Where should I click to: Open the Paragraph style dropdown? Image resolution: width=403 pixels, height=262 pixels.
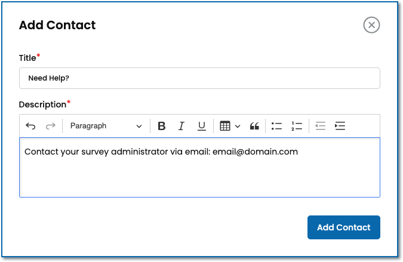click(106, 126)
